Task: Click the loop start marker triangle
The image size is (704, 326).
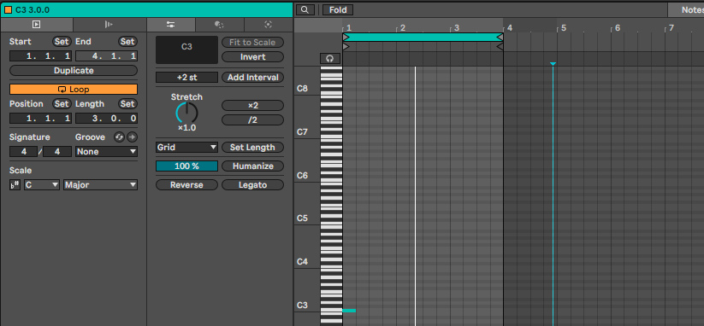Action: tap(346, 38)
